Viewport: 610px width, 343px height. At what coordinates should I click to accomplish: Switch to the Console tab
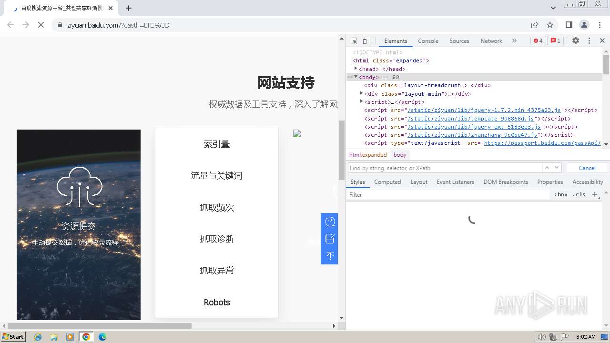(428, 41)
